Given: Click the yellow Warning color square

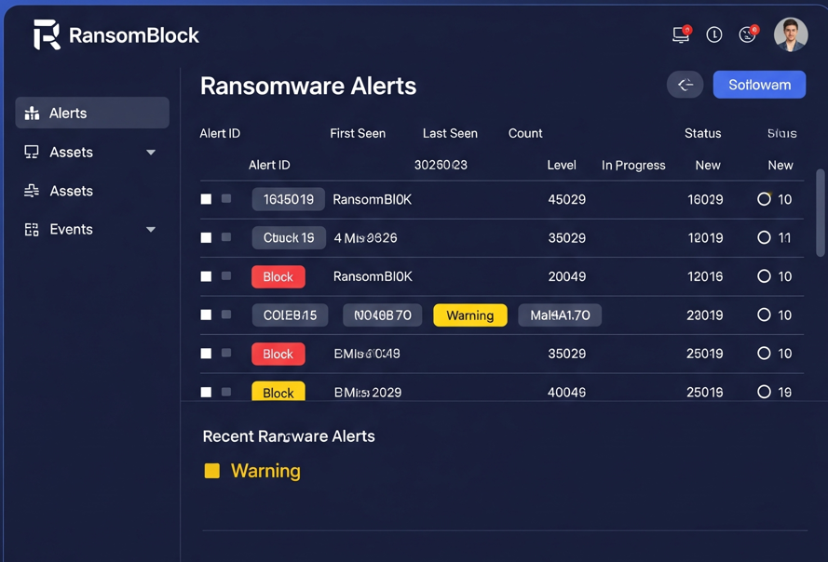Looking at the screenshot, I should (x=212, y=471).
